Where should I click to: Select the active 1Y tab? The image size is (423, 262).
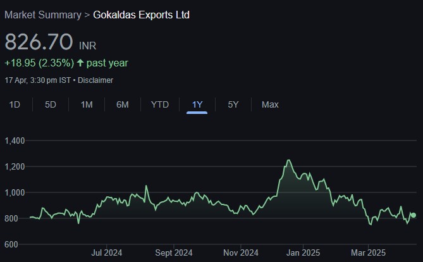click(x=197, y=104)
